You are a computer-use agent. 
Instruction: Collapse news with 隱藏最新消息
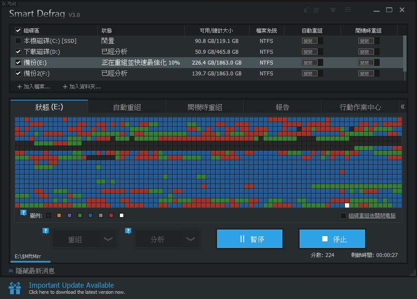(32, 271)
